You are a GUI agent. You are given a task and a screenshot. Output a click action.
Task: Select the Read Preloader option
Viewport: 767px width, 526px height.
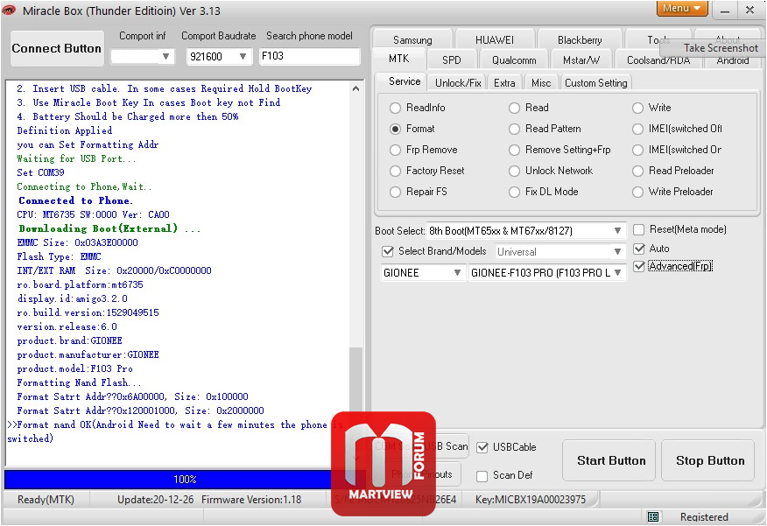(x=638, y=171)
